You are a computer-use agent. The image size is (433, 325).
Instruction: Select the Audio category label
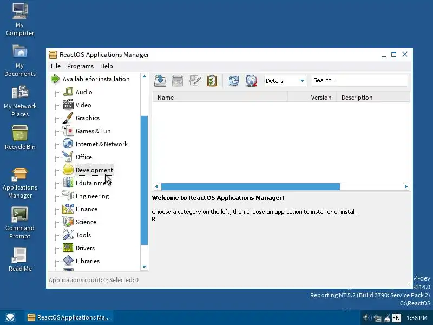pyautogui.click(x=84, y=92)
